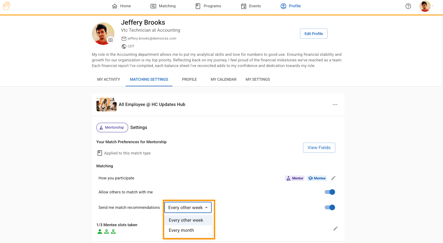Disable Send me match recommendations switch

[x=330, y=207]
